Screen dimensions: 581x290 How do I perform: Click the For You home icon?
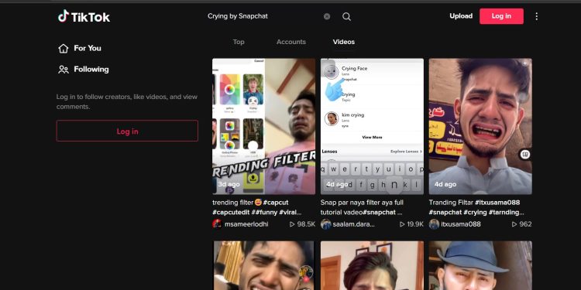click(x=64, y=49)
